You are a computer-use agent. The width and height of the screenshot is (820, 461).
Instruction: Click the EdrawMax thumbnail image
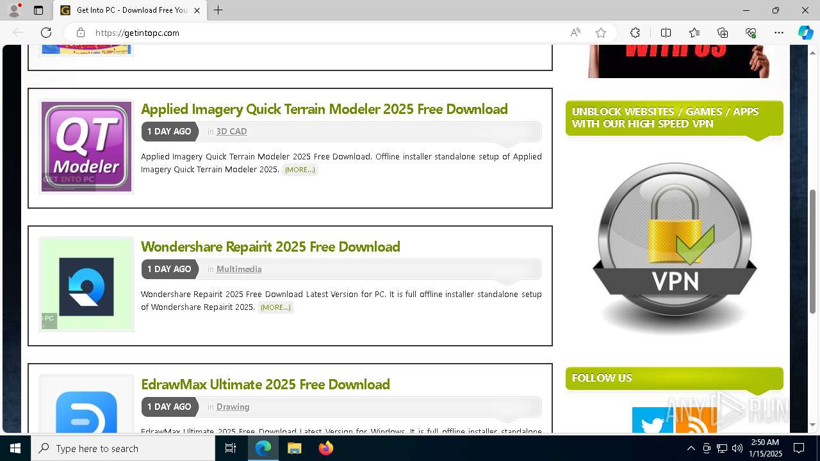pos(86,404)
